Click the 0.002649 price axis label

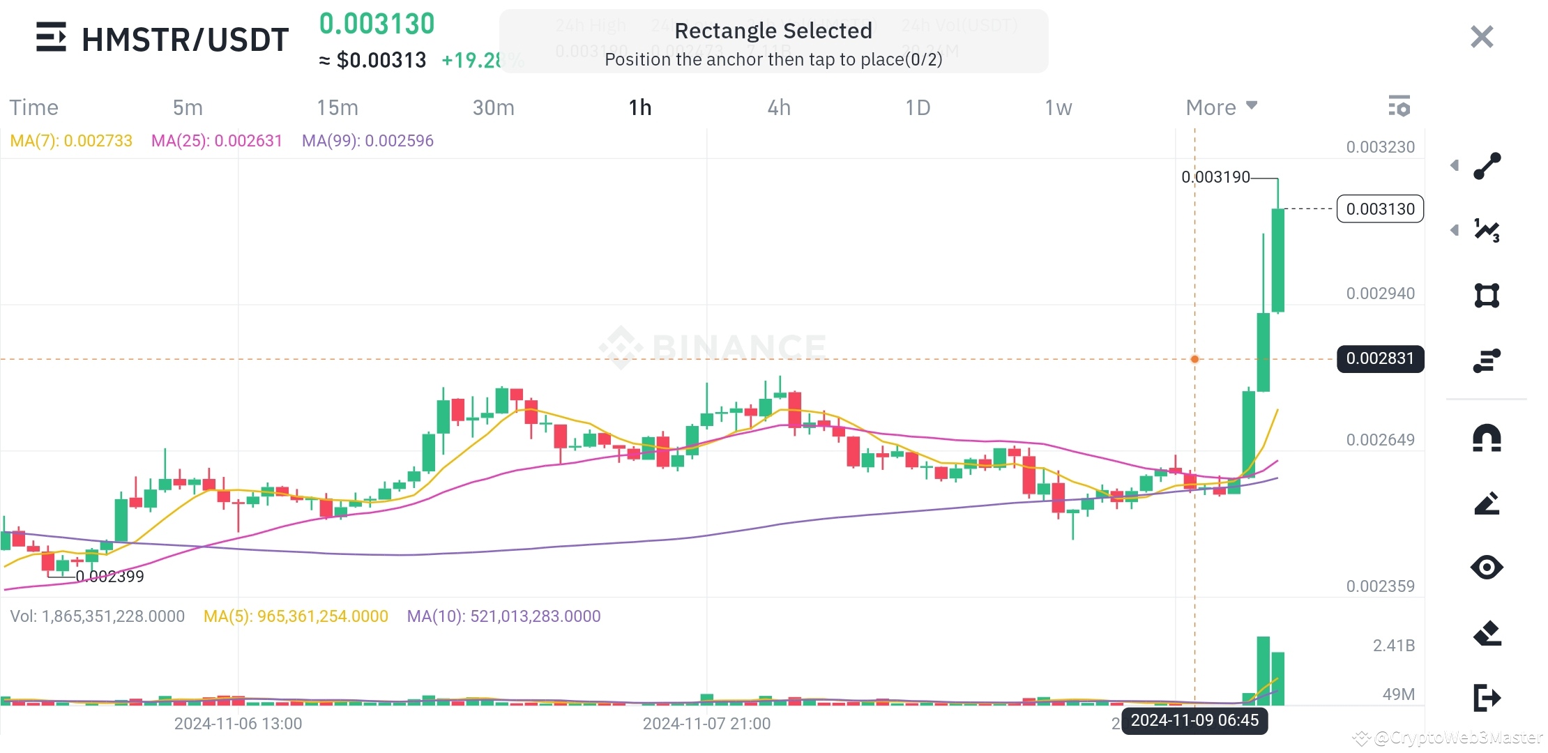[1380, 440]
